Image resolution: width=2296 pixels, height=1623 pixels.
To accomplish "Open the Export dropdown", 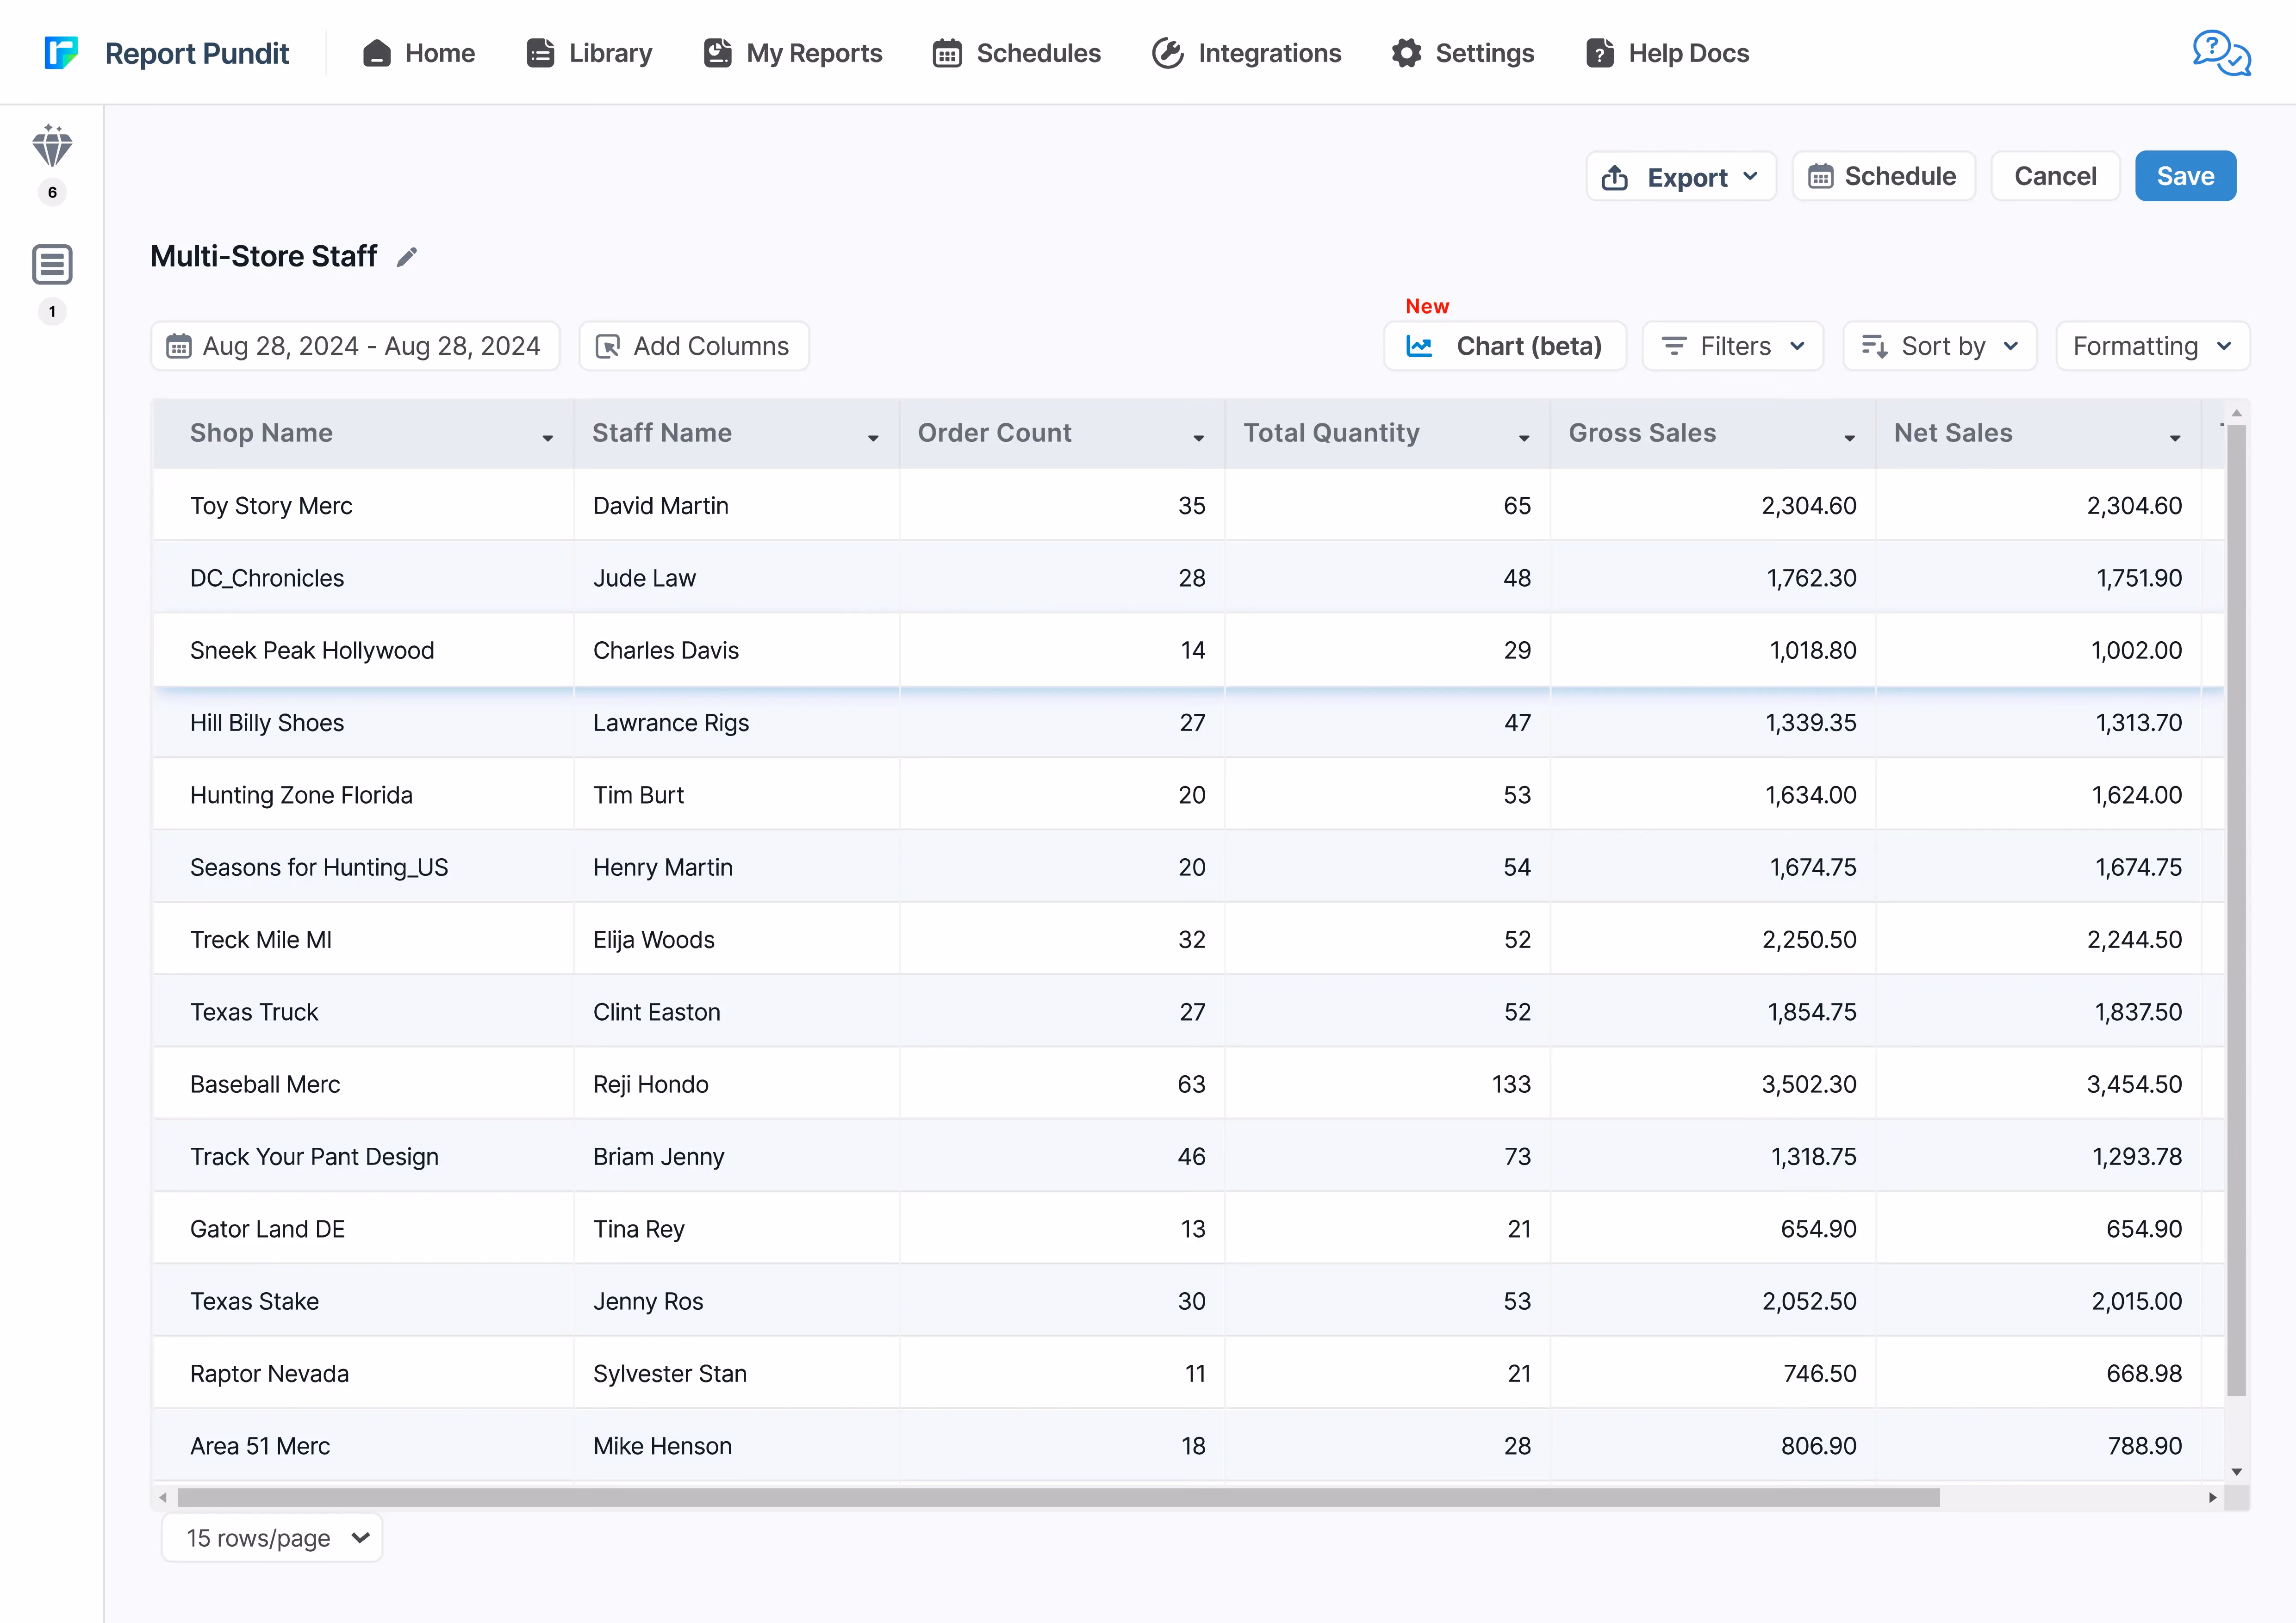I will pyautogui.click(x=1681, y=177).
